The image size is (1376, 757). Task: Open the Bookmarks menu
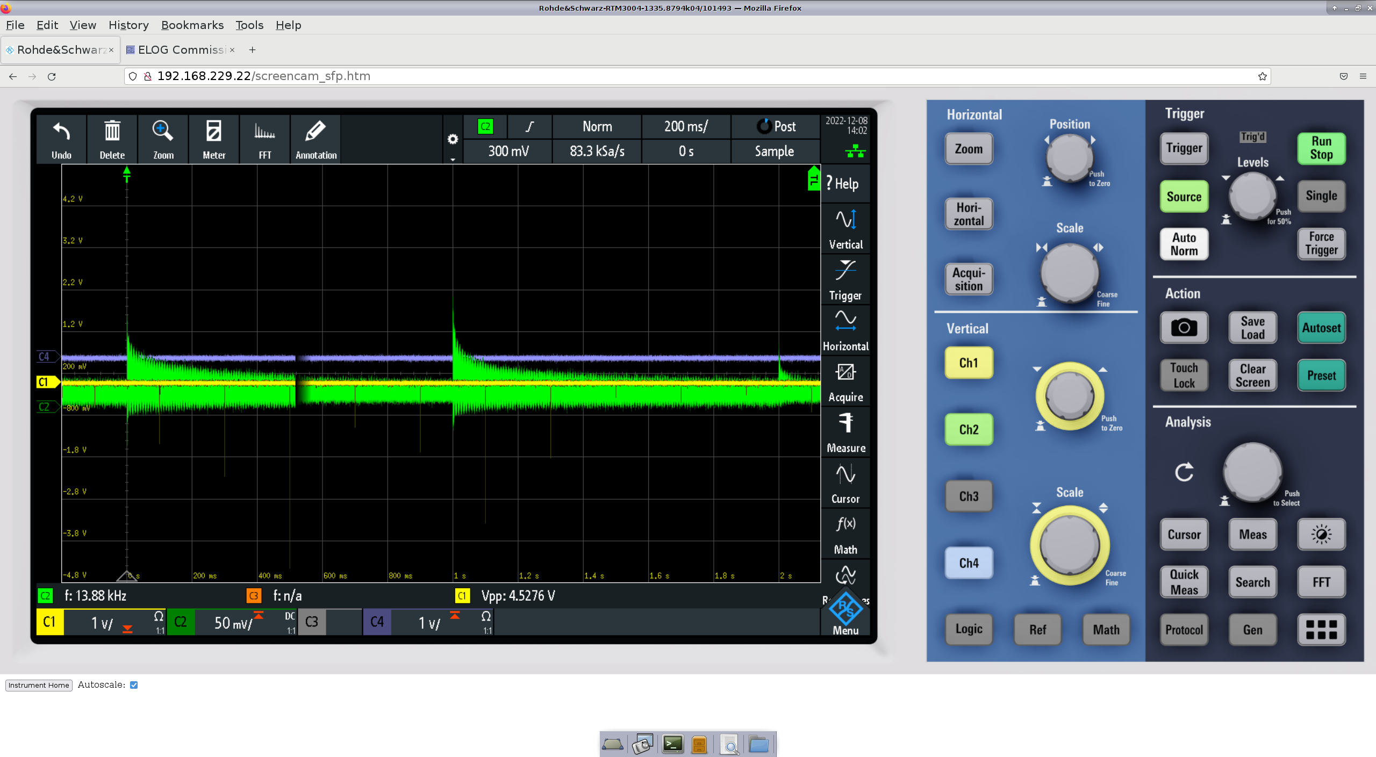point(192,25)
